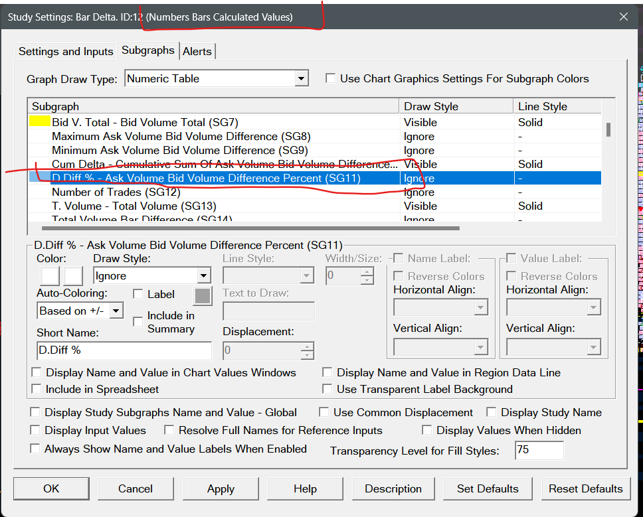This screenshot has height=517, width=643.
Task: Click the secondary Color swatch button
Action: pos(72,276)
